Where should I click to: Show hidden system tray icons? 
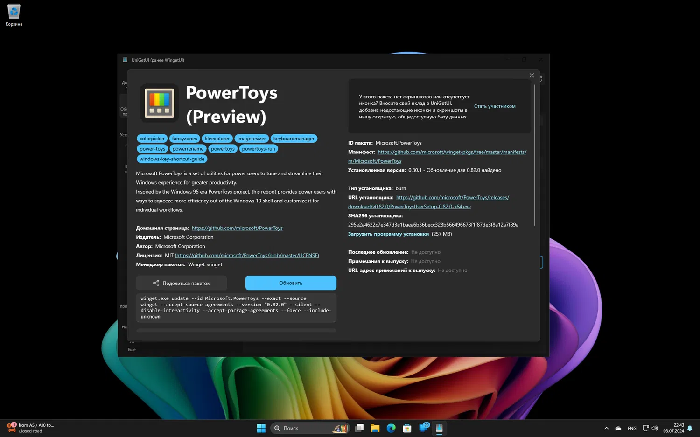tap(606, 428)
